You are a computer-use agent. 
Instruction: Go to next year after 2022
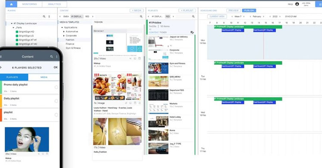(x=280, y=17)
